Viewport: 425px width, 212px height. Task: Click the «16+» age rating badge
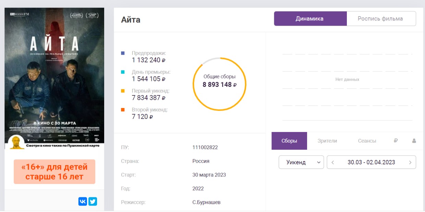pyautogui.click(x=54, y=172)
